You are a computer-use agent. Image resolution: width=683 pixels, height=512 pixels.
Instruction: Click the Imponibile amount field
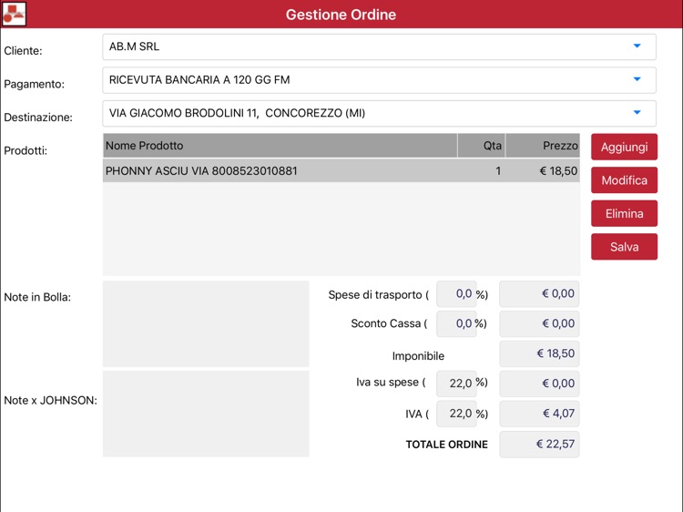539,353
